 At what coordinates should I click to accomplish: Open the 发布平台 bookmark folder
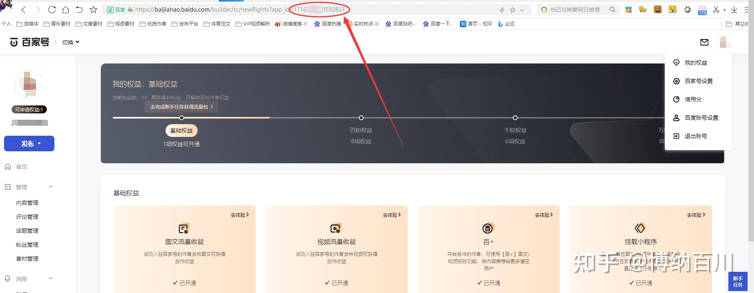[185, 24]
